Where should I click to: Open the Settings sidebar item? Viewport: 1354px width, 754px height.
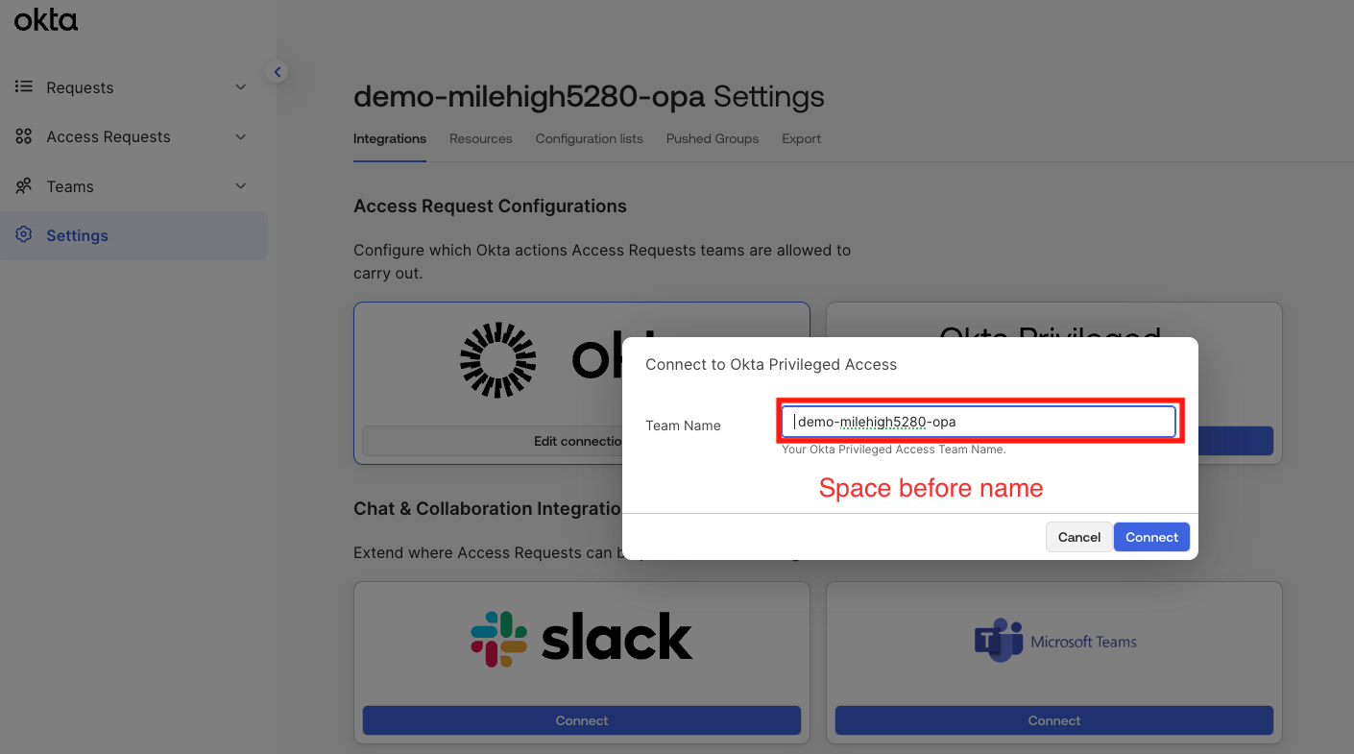coord(133,235)
